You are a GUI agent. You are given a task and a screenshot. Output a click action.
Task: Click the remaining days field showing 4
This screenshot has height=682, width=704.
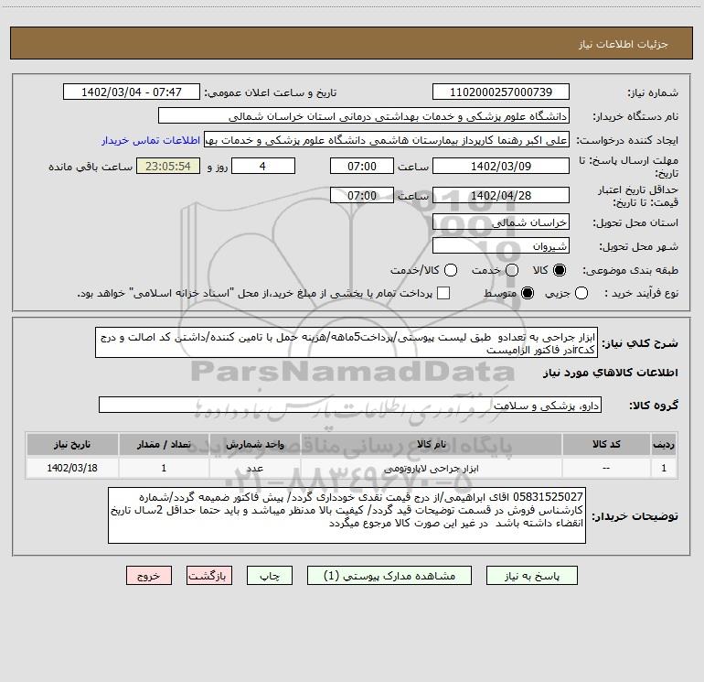(263, 166)
